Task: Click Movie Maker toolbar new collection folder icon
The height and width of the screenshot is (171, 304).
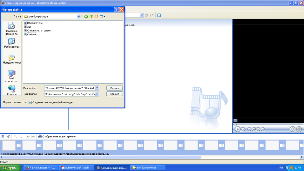Action: coord(152,15)
